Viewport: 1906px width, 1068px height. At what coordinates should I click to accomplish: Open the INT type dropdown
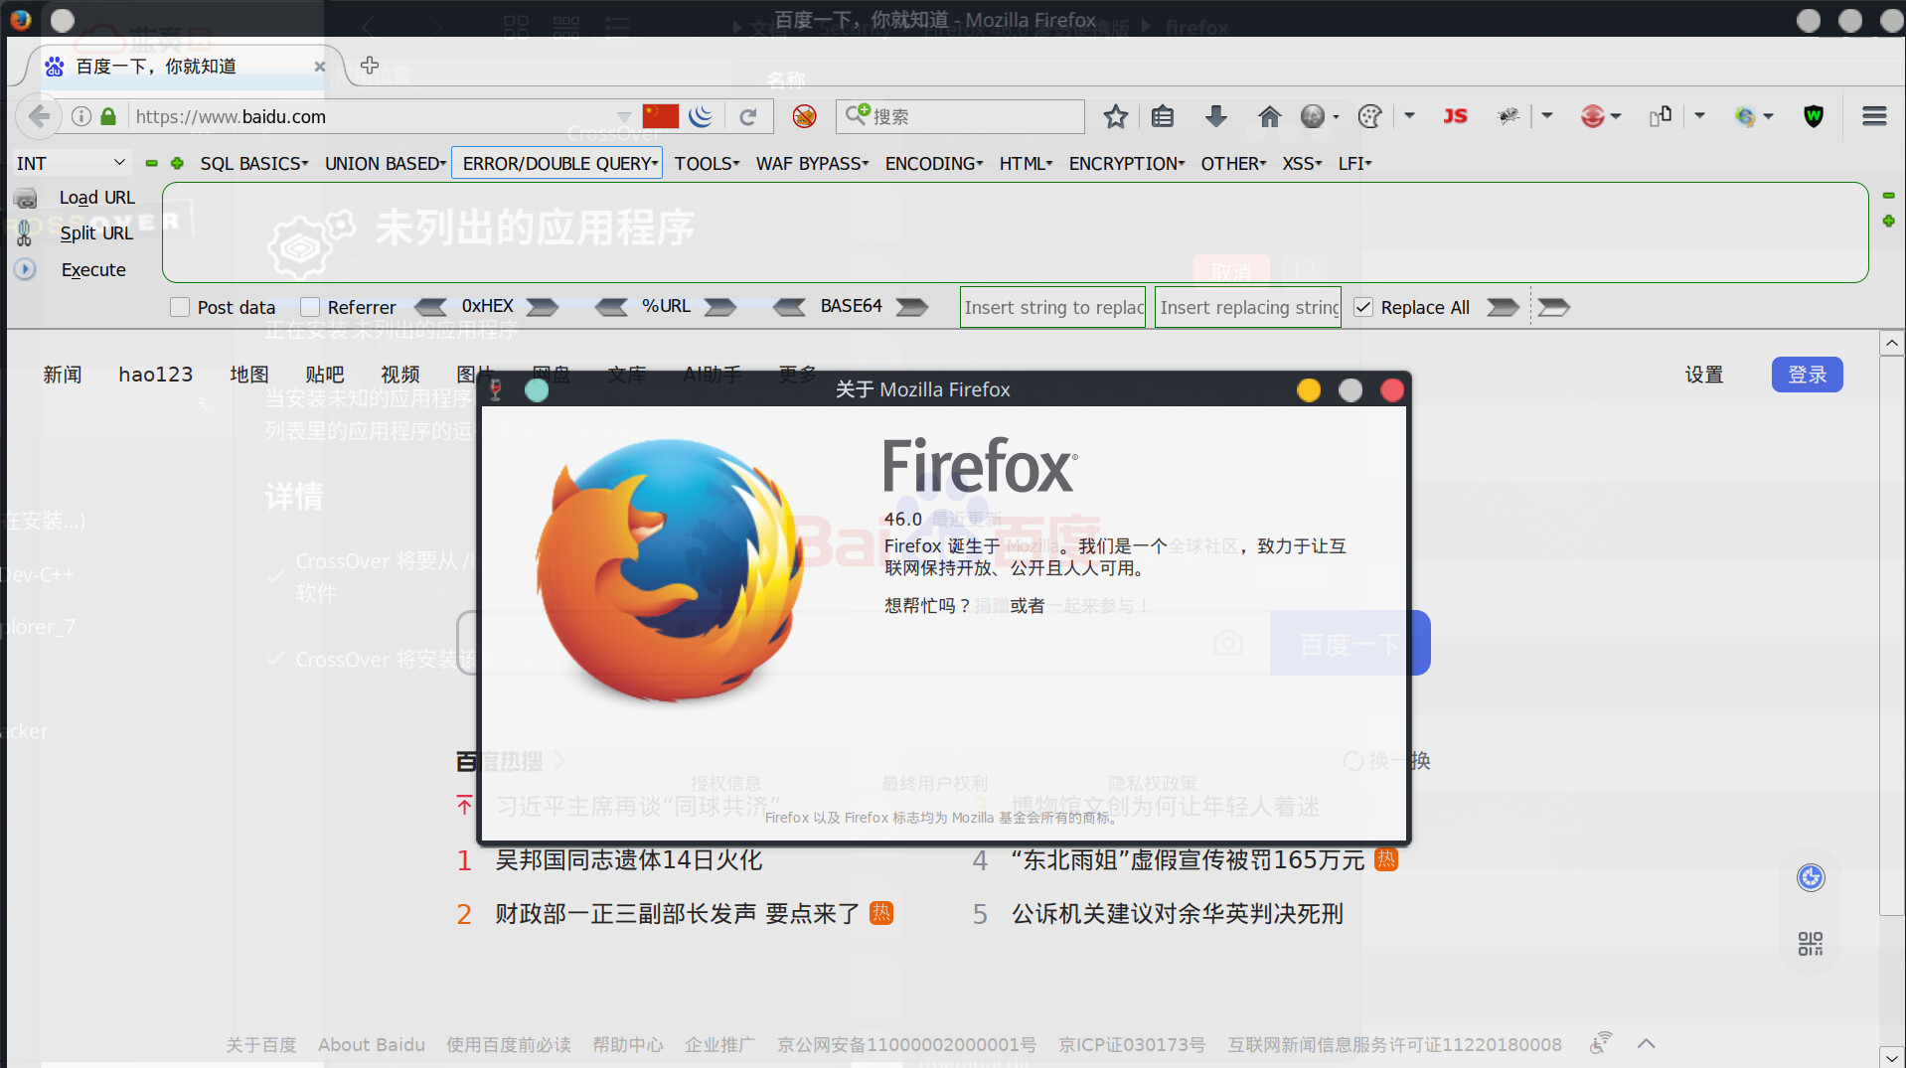pos(71,163)
